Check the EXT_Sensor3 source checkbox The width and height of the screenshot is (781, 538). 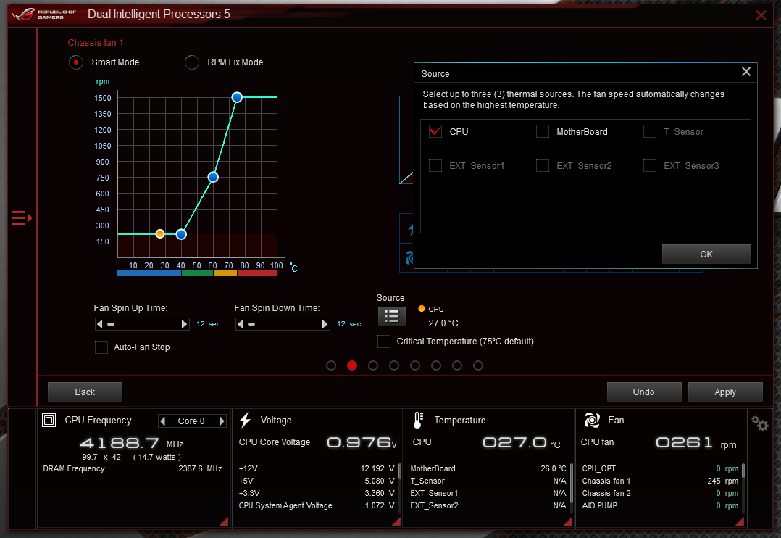pos(649,165)
